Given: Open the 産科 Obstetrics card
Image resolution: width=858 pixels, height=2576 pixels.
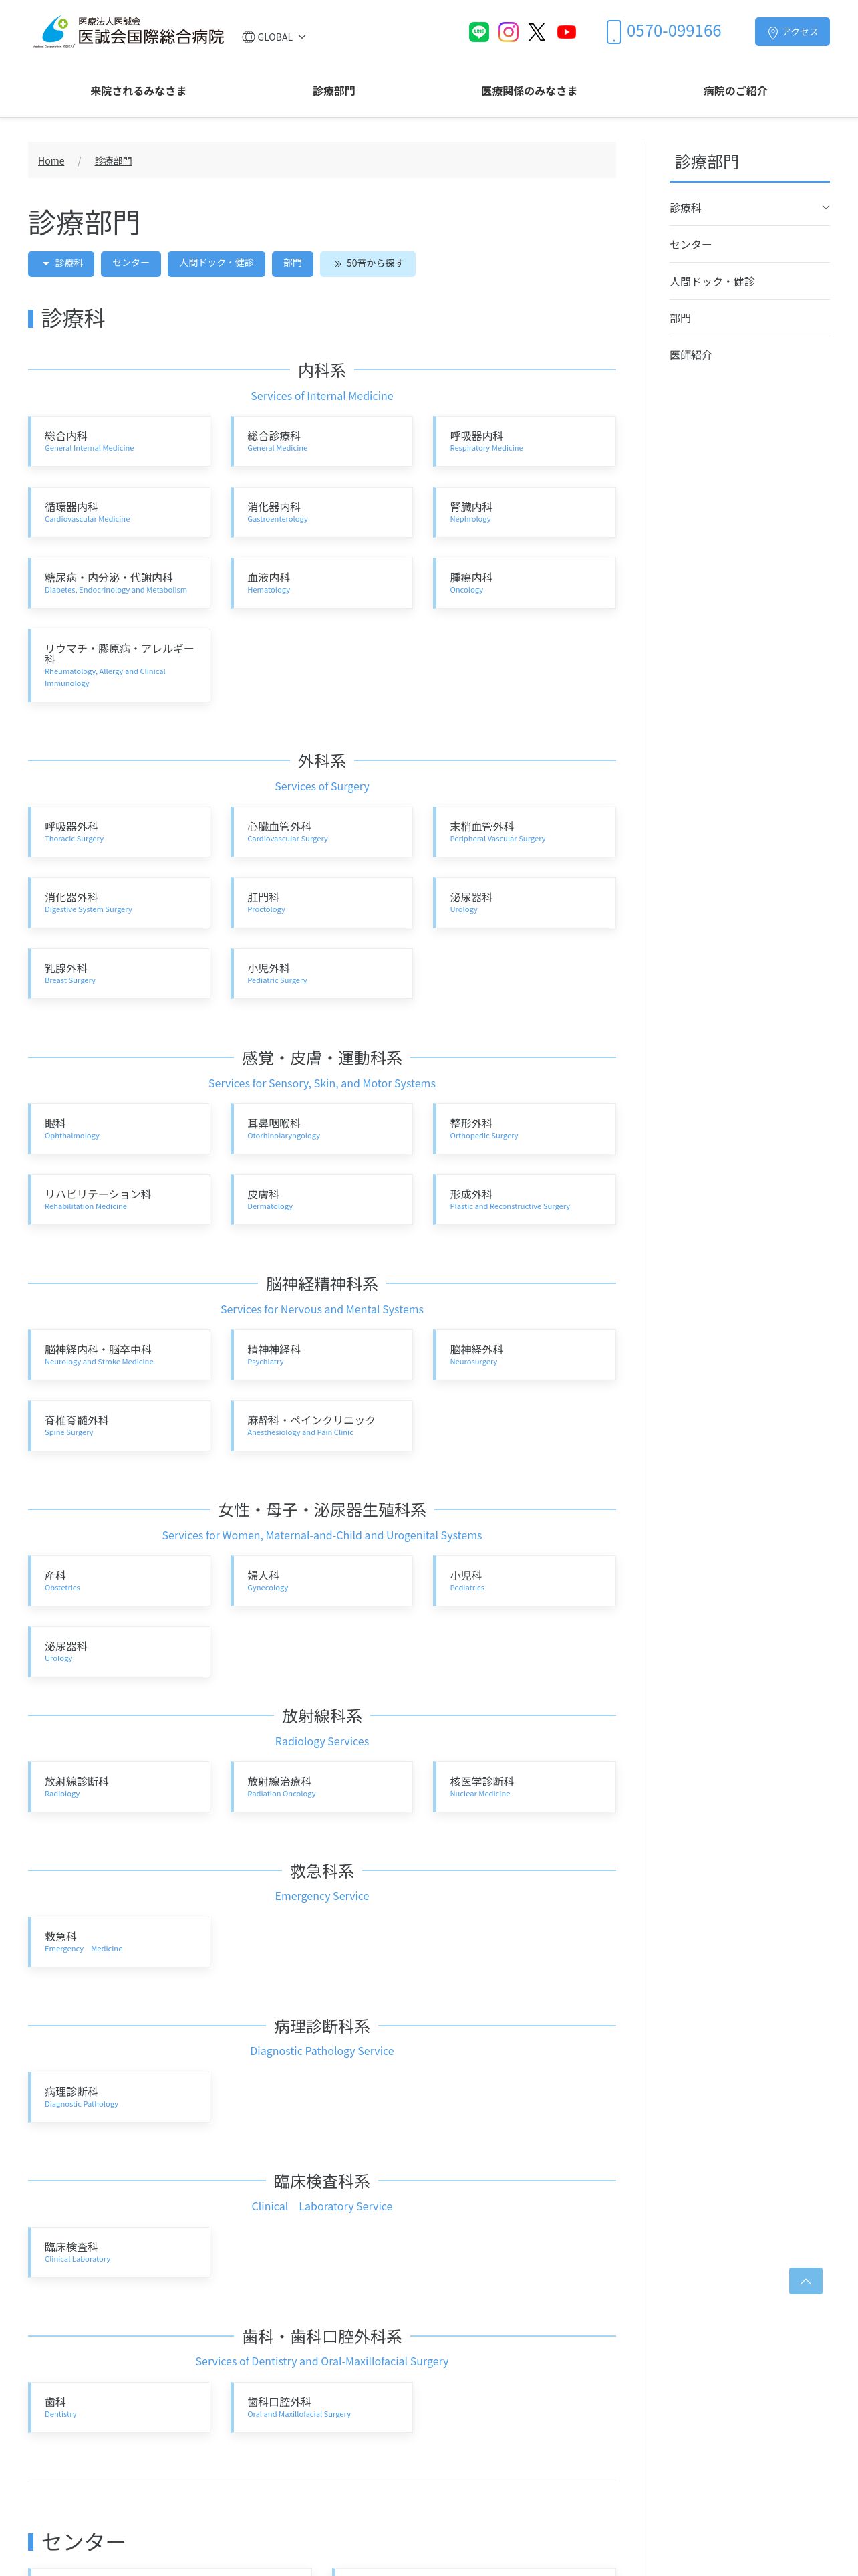Looking at the screenshot, I should (120, 1581).
